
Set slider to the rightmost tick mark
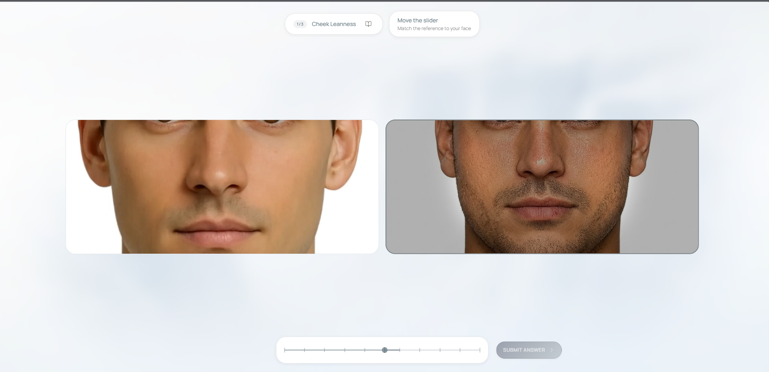(x=480, y=350)
